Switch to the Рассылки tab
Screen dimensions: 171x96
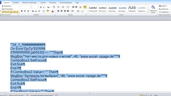53,2
